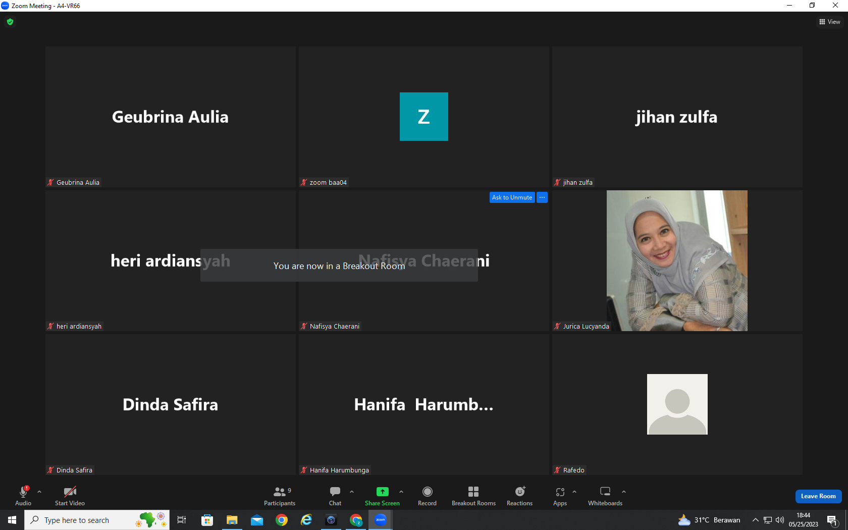
Task: Unmute the Audio microphone icon
Action: [x=23, y=492]
